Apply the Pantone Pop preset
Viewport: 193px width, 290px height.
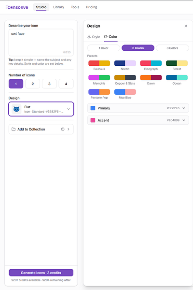pos(99,92)
